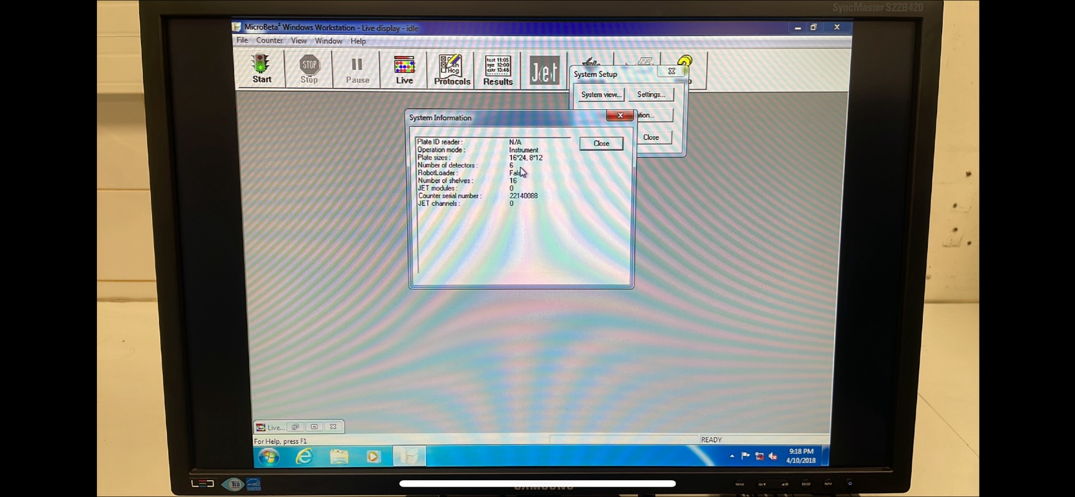Click the Plate ID reader label
This screenshot has height=497, width=1075.
pyautogui.click(x=440, y=142)
